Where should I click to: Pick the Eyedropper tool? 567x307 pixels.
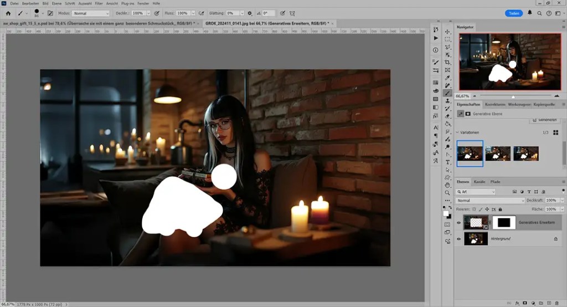pyautogui.click(x=447, y=79)
